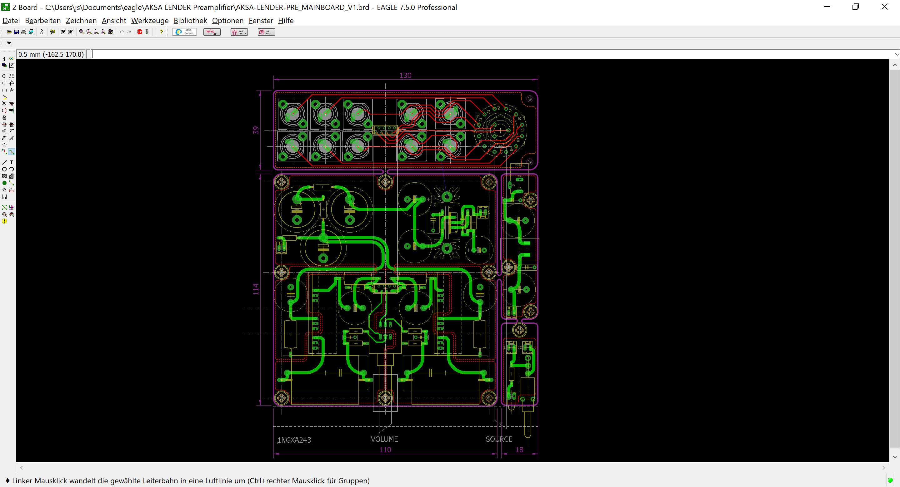Click the red STOP command icon

[x=140, y=32]
